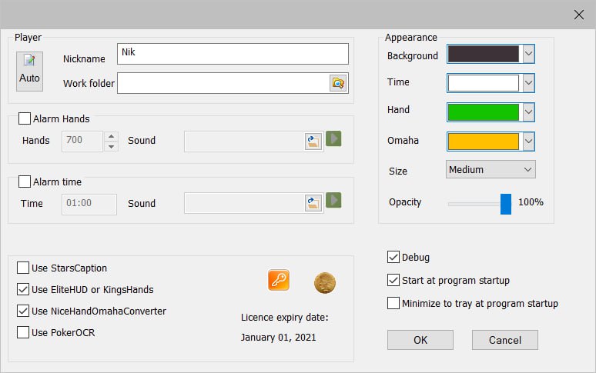This screenshot has width=596, height=373.
Task: Click the dark Background color swatch
Action: (483, 54)
